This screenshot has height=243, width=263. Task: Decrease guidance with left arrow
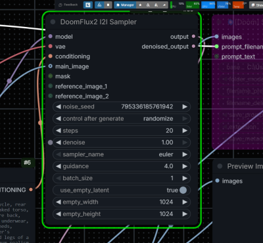click(59, 166)
